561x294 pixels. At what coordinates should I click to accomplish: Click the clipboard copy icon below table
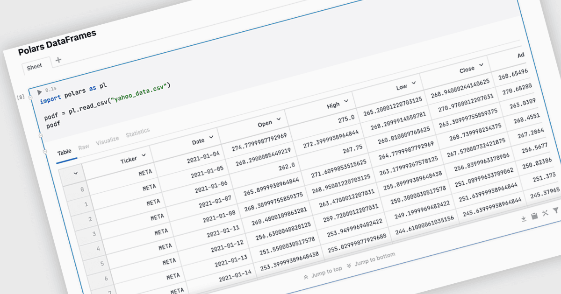pyautogui.click(x=535, y=216)
